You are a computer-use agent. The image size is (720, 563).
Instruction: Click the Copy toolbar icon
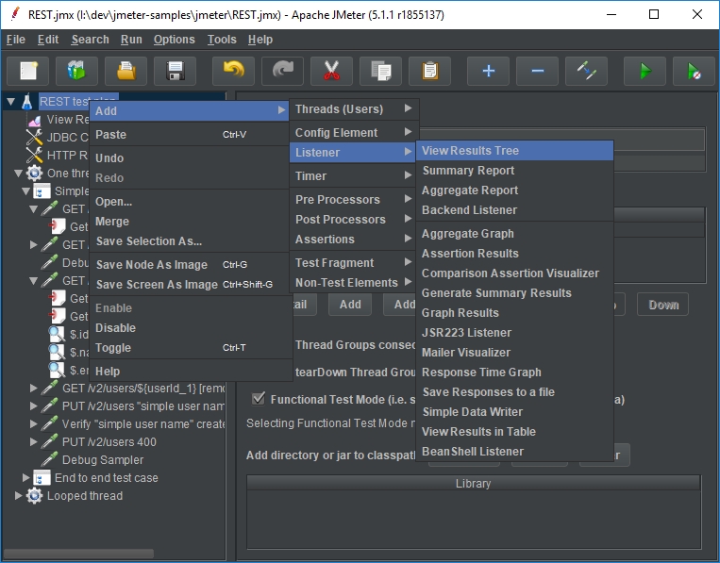380,71
